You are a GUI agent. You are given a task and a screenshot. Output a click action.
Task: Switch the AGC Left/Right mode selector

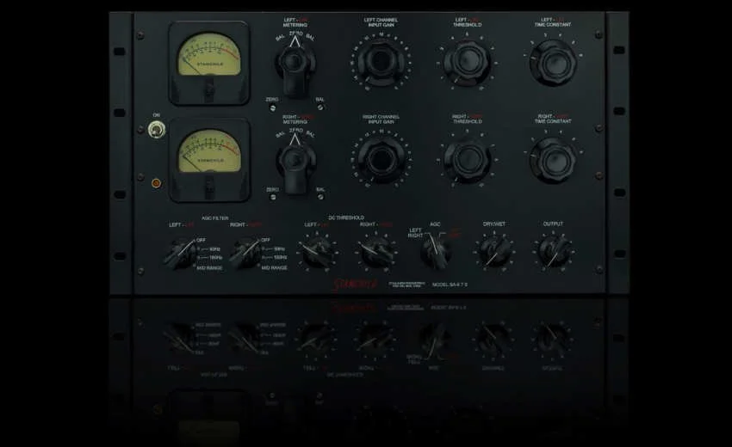coord(436,252)
